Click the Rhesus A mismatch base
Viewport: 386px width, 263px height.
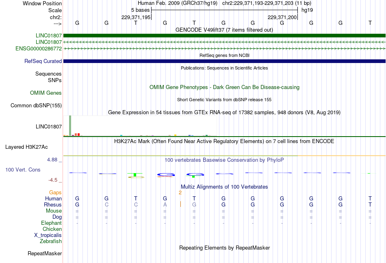pos(165,204)
